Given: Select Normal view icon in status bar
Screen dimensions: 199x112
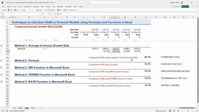Looking at the screenshot, I should pos(170,111).
